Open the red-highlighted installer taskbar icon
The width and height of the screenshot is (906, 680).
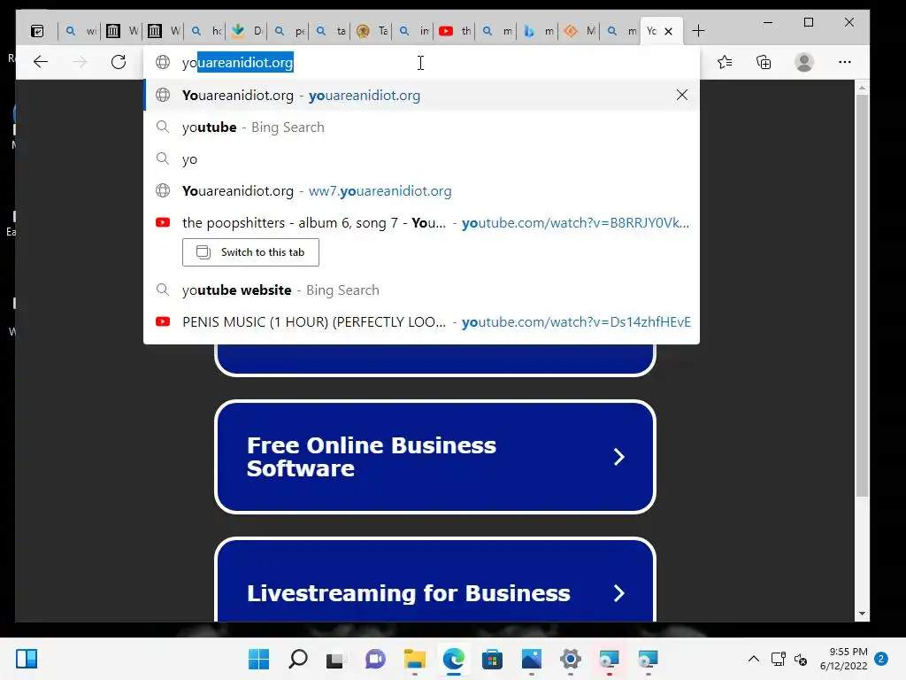point(609,659)
